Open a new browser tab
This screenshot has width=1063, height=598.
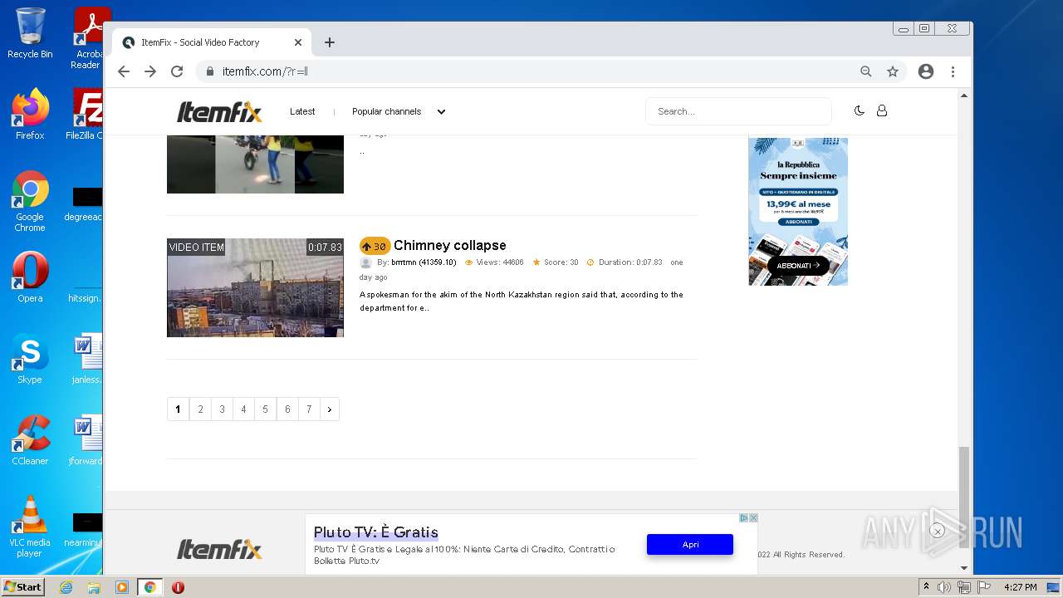click(330, 42)
